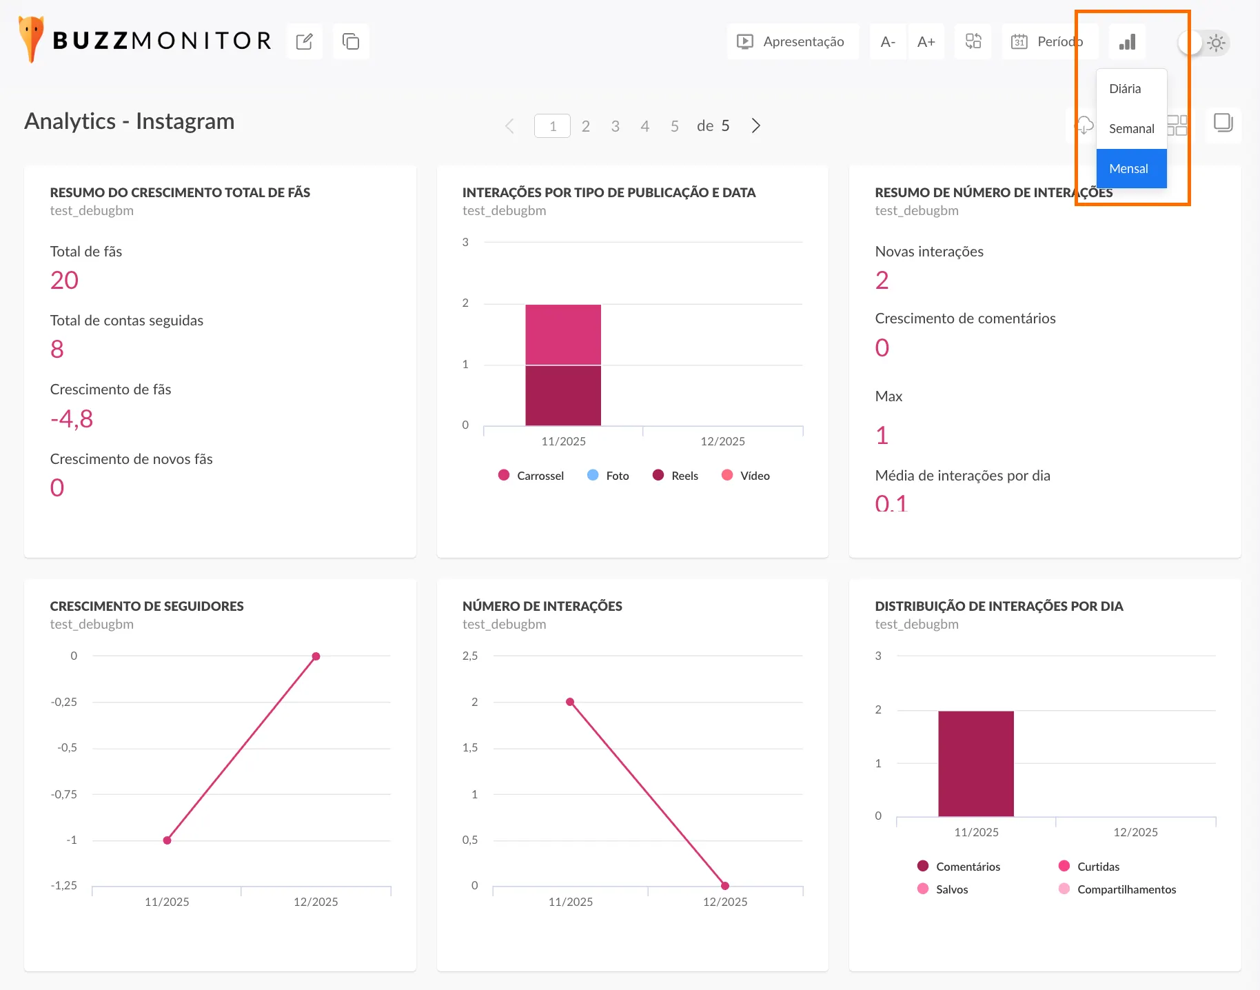Image resolution: width=1260 pixels, height=990 pixels.
Task: Toggle Carrossel series in chart legend
Action: click(531, 476)
